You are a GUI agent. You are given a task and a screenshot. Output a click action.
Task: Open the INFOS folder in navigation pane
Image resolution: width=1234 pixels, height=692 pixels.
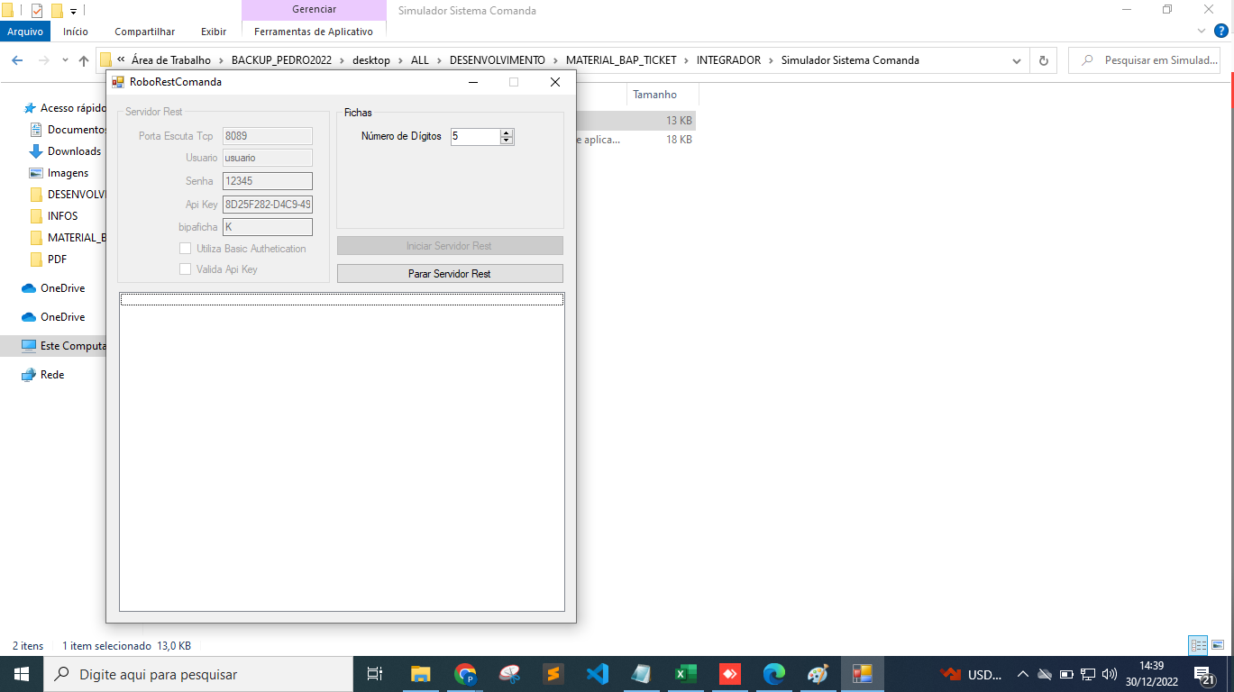(x=62, y=216)
